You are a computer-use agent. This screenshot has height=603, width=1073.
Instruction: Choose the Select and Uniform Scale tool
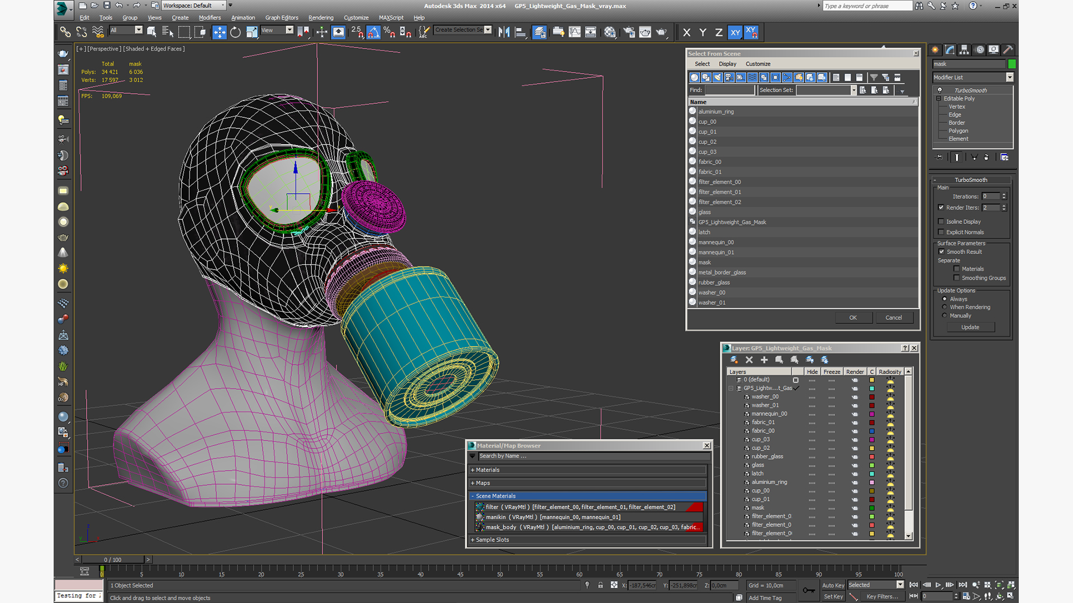point(251,32)
